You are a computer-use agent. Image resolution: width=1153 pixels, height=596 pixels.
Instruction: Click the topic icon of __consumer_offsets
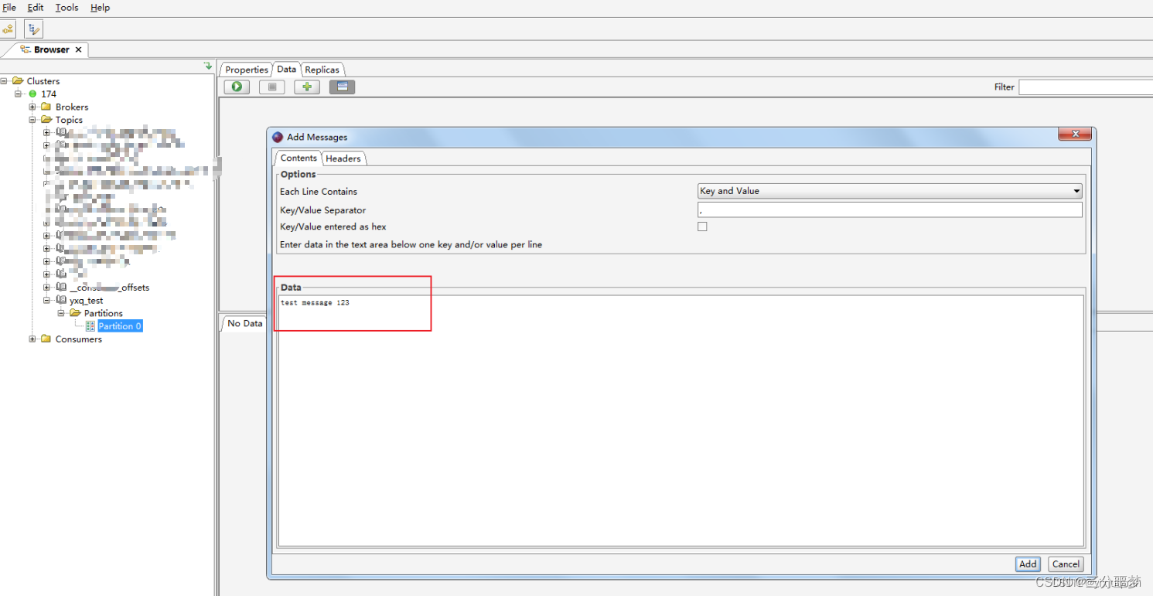(x=61, y=287)
